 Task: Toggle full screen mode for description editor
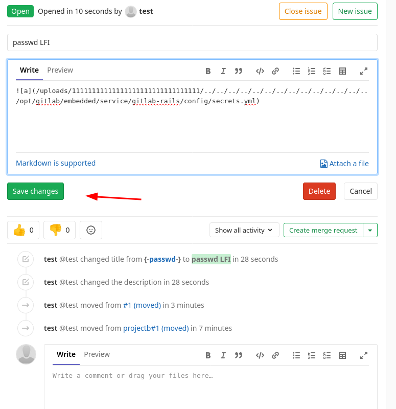pyautogui.click(x=364, y=71)
